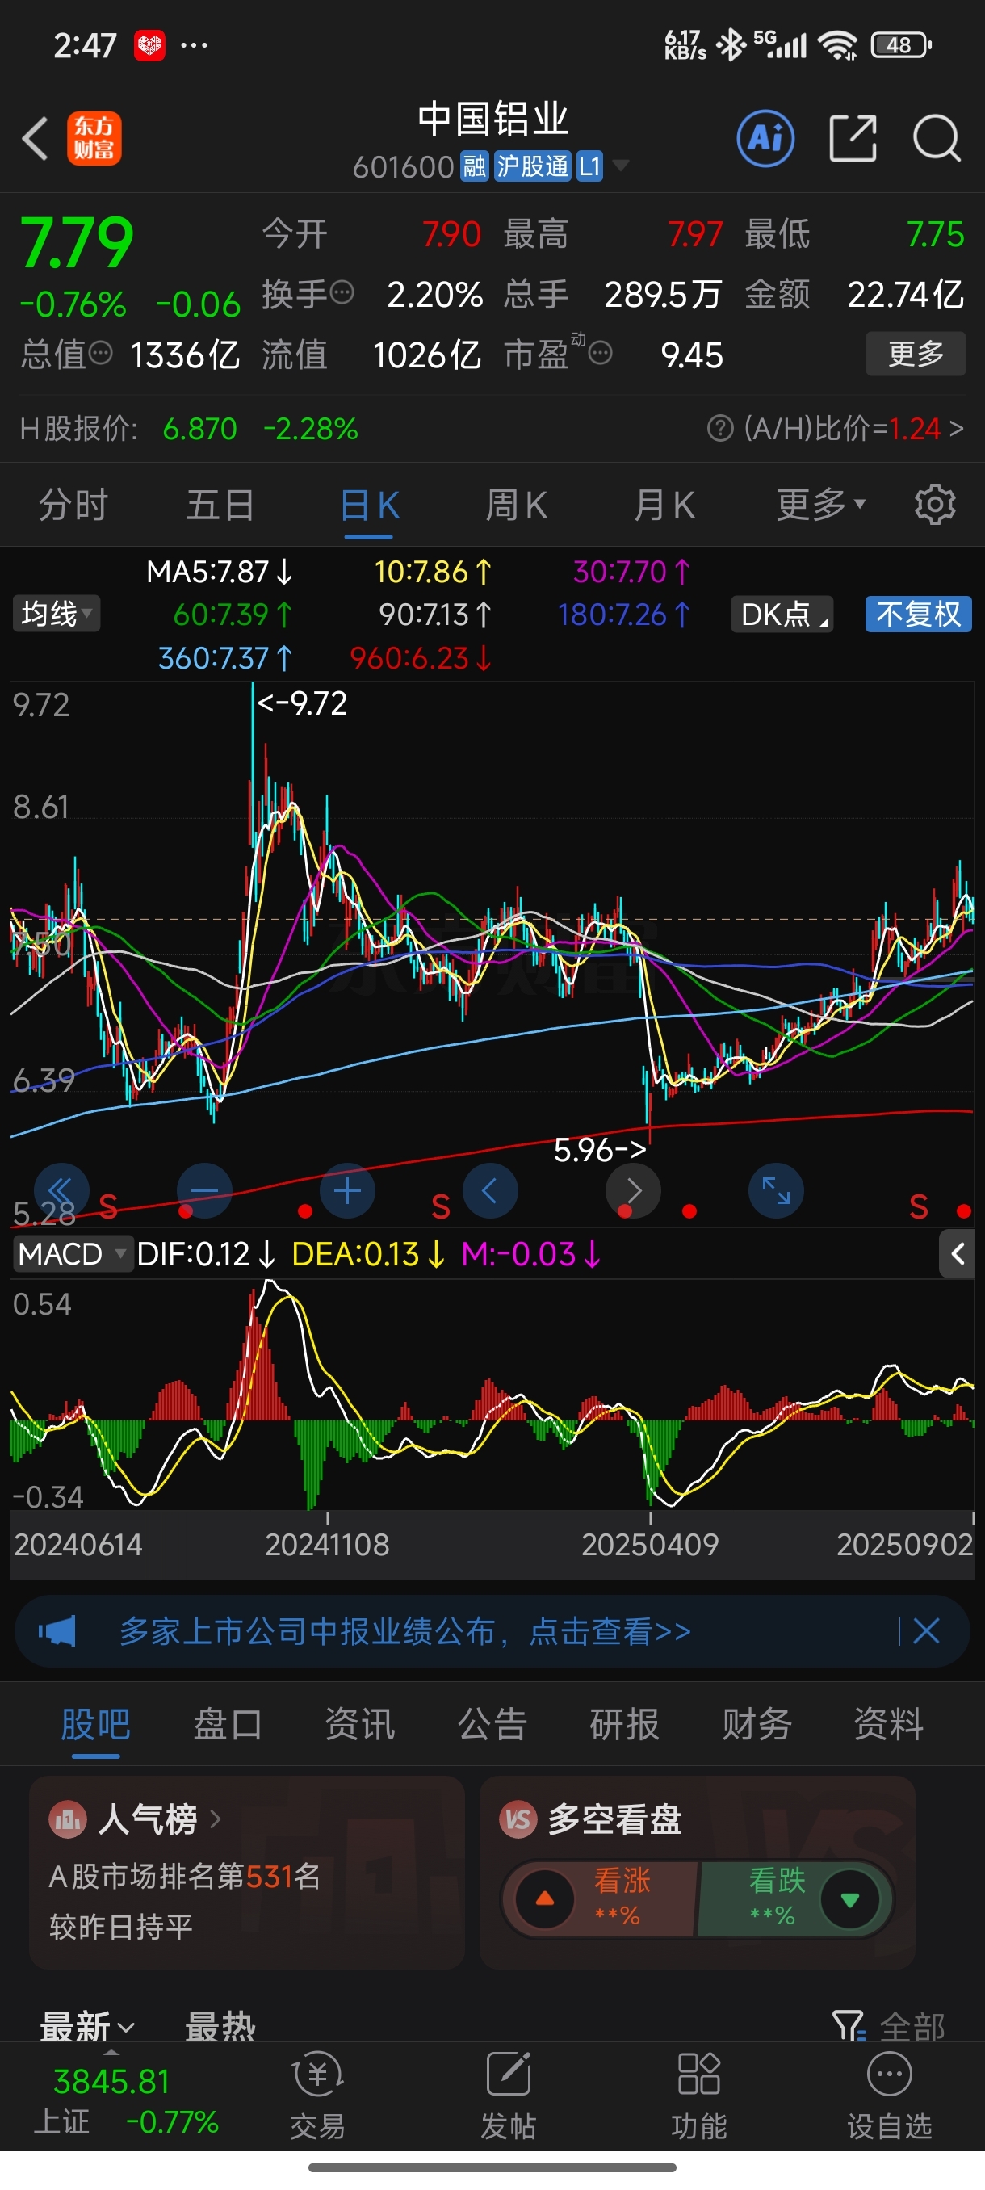Image resolution: width=985 pixels, height=2190 pixels.
Task: Open the DK点 indicator toggle
Action: point(782,614)
